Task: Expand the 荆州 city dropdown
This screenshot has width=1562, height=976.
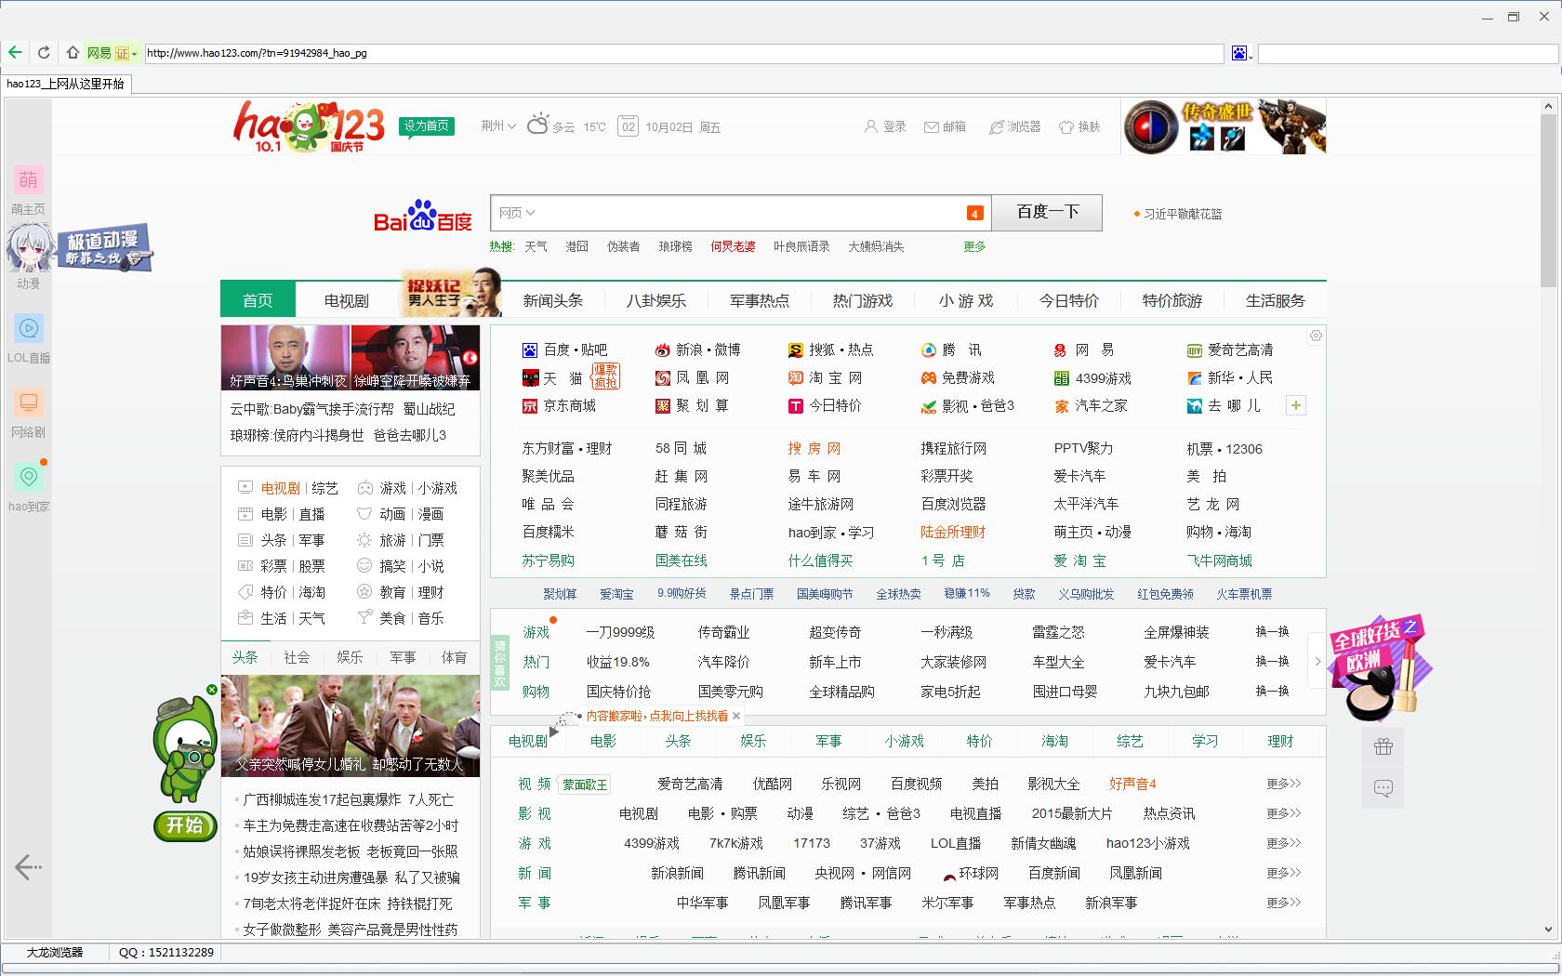Action: coord(498,126)
